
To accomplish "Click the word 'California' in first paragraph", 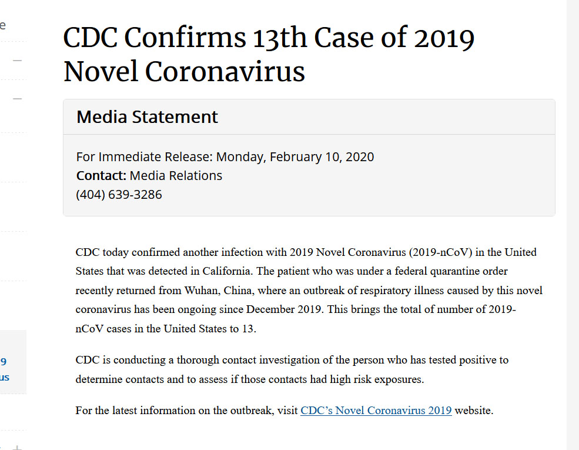I will pyautogui.click(x=227, y=271).
